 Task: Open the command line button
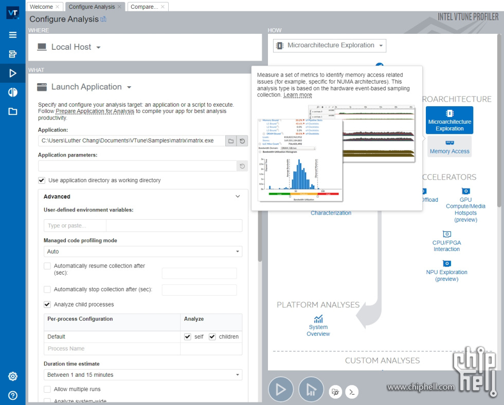[x=352, y=392]
